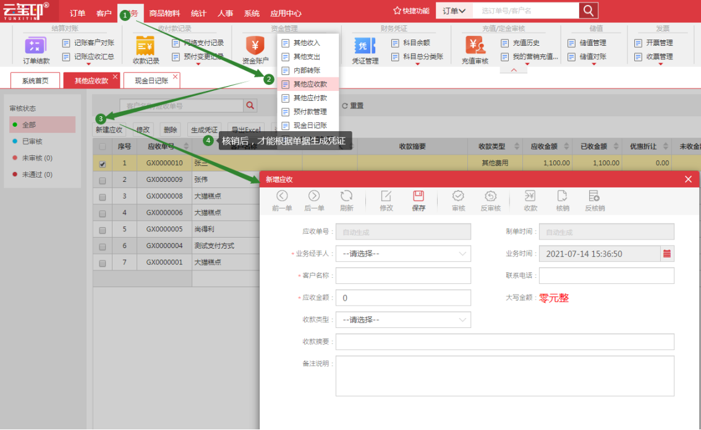Close the 现金日记账 tab with its X
The image size is (701, 430).
[x=176, y=77]
